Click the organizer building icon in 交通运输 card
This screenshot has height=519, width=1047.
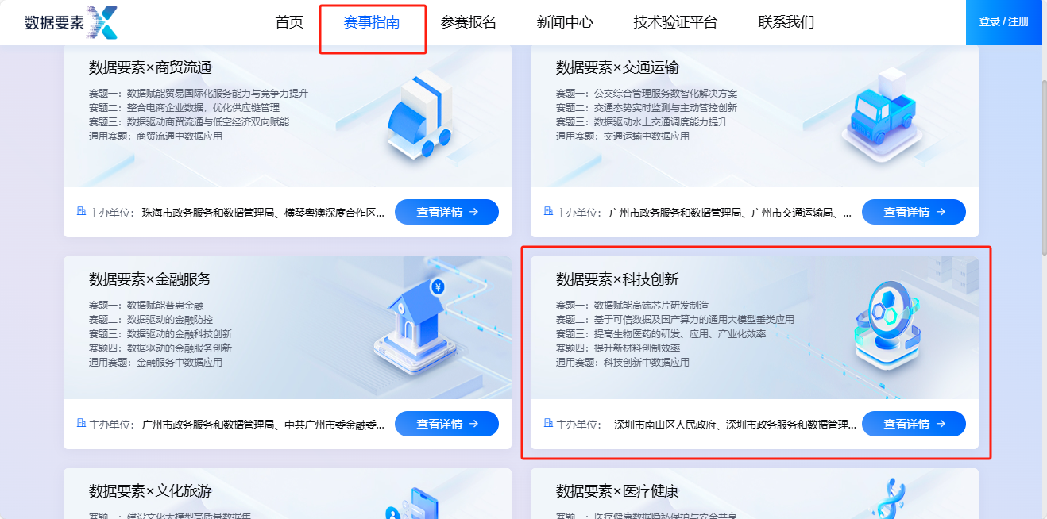click(547, 211)
